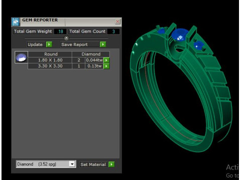241x180 pixels.
Task: Click the 0.044tw weight cell
Action: pos(94,60)
